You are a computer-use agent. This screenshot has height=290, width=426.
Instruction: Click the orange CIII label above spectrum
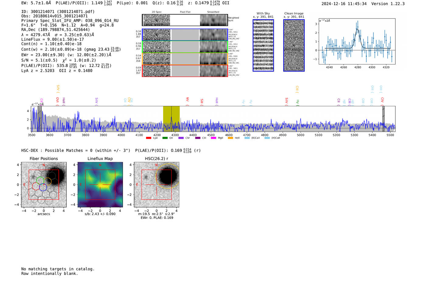297,89
